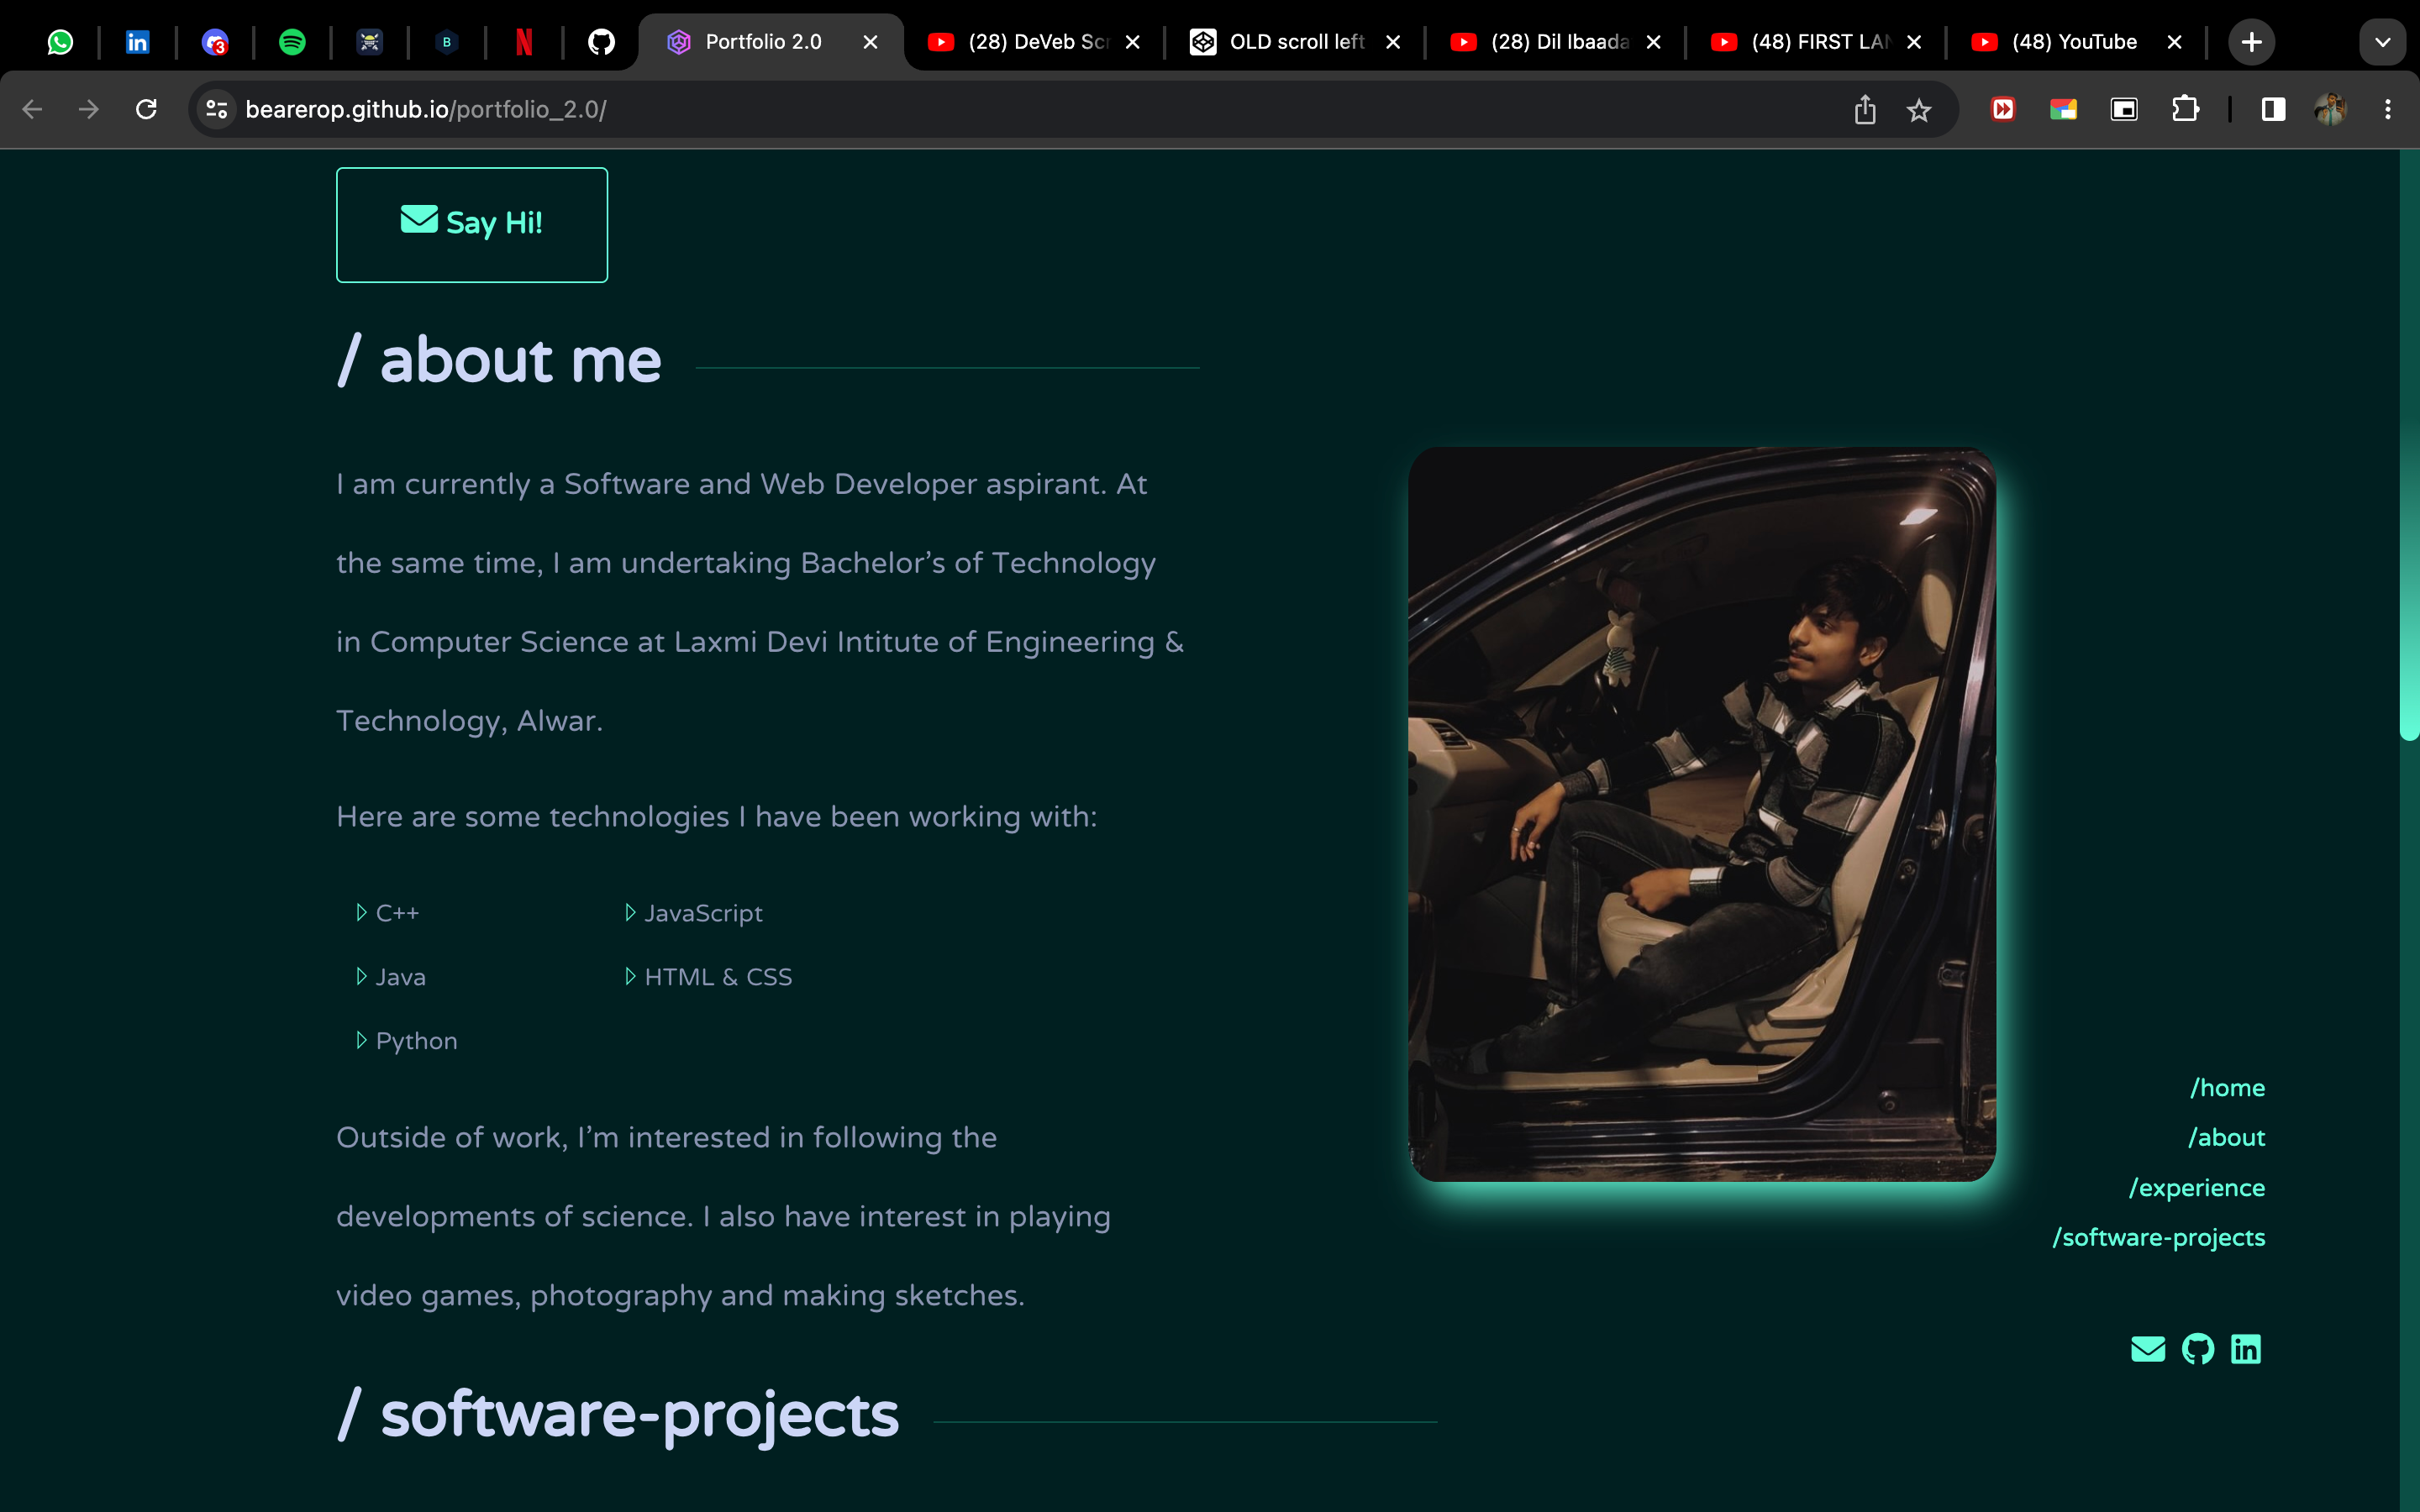
Task: Open the Spotify pinned tab
Action: 293,41
